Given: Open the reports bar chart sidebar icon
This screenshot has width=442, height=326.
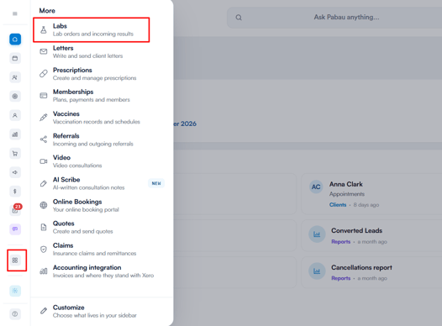Looking at the screenshot, I should coord(15,134).
